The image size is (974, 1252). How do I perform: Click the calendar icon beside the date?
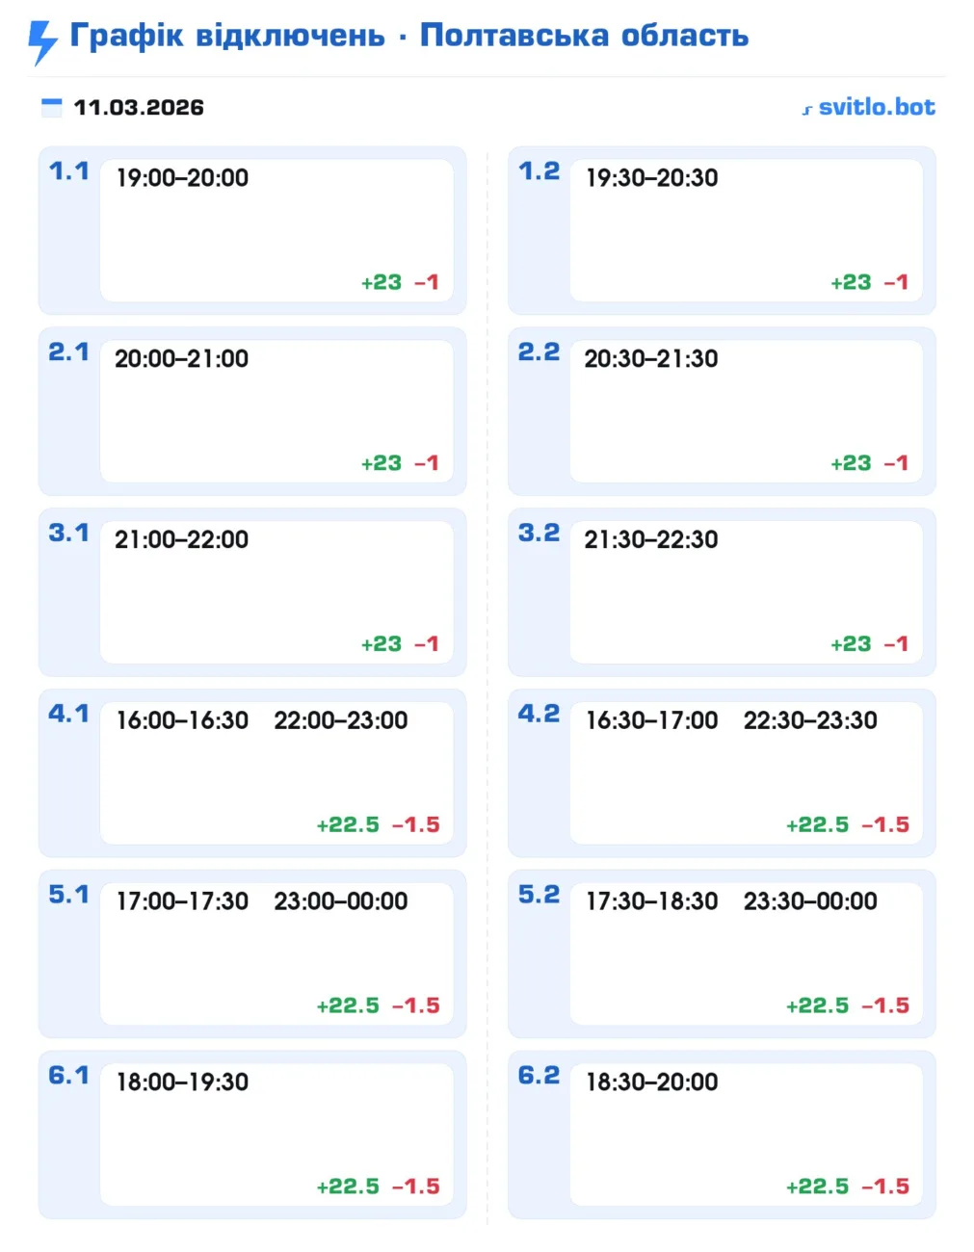[x=52, y=107]
